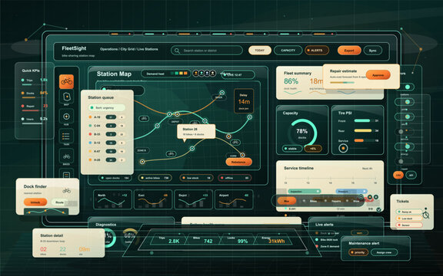
Task: Click Assign crew in Maintenance alert
Action: coord(385,252)
